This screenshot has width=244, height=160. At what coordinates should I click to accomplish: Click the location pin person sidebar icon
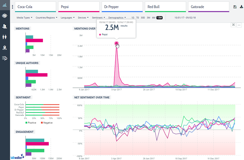coord(5,48)
